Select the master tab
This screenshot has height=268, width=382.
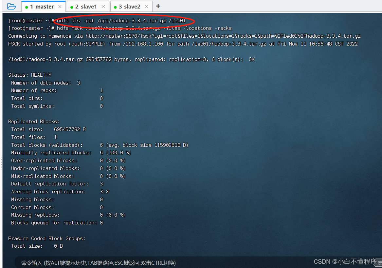(x=43, y=6)
